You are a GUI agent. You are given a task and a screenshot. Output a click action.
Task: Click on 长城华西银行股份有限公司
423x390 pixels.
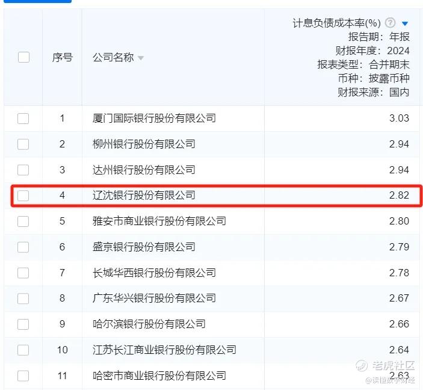tap(154, 273)
